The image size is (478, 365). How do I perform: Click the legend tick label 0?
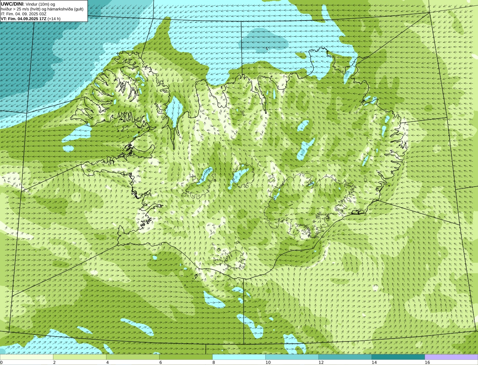point(1,362)
